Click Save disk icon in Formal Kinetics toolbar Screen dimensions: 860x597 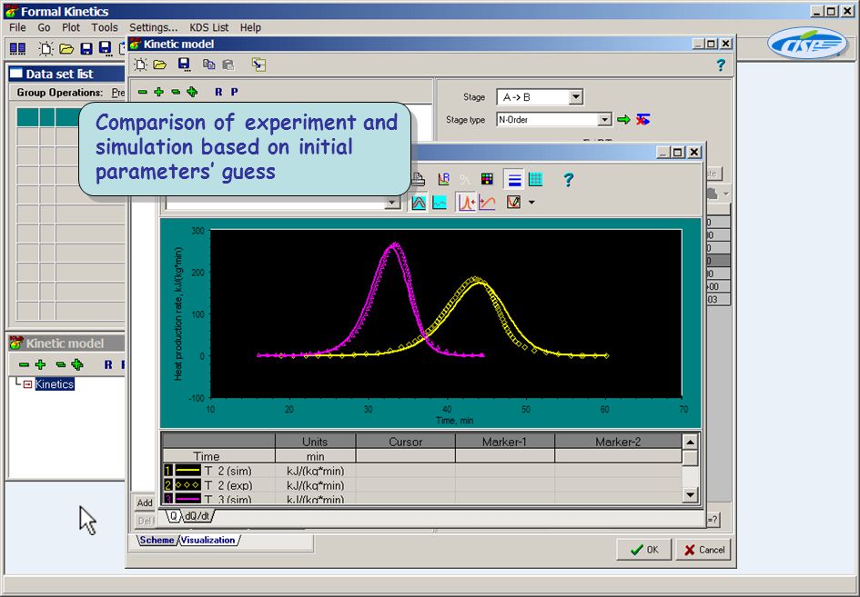[86, 49]
